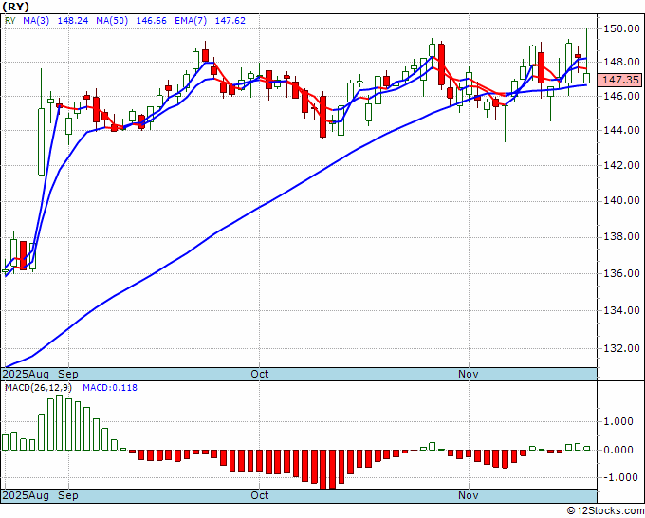Click the 136.00 price axis label
645x518 pixels.
tap(621, 273)
